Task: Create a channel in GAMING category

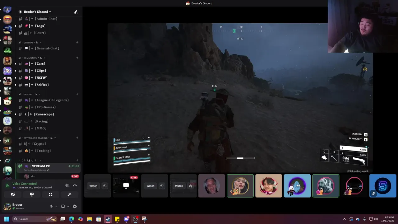Action: [77, 94]
